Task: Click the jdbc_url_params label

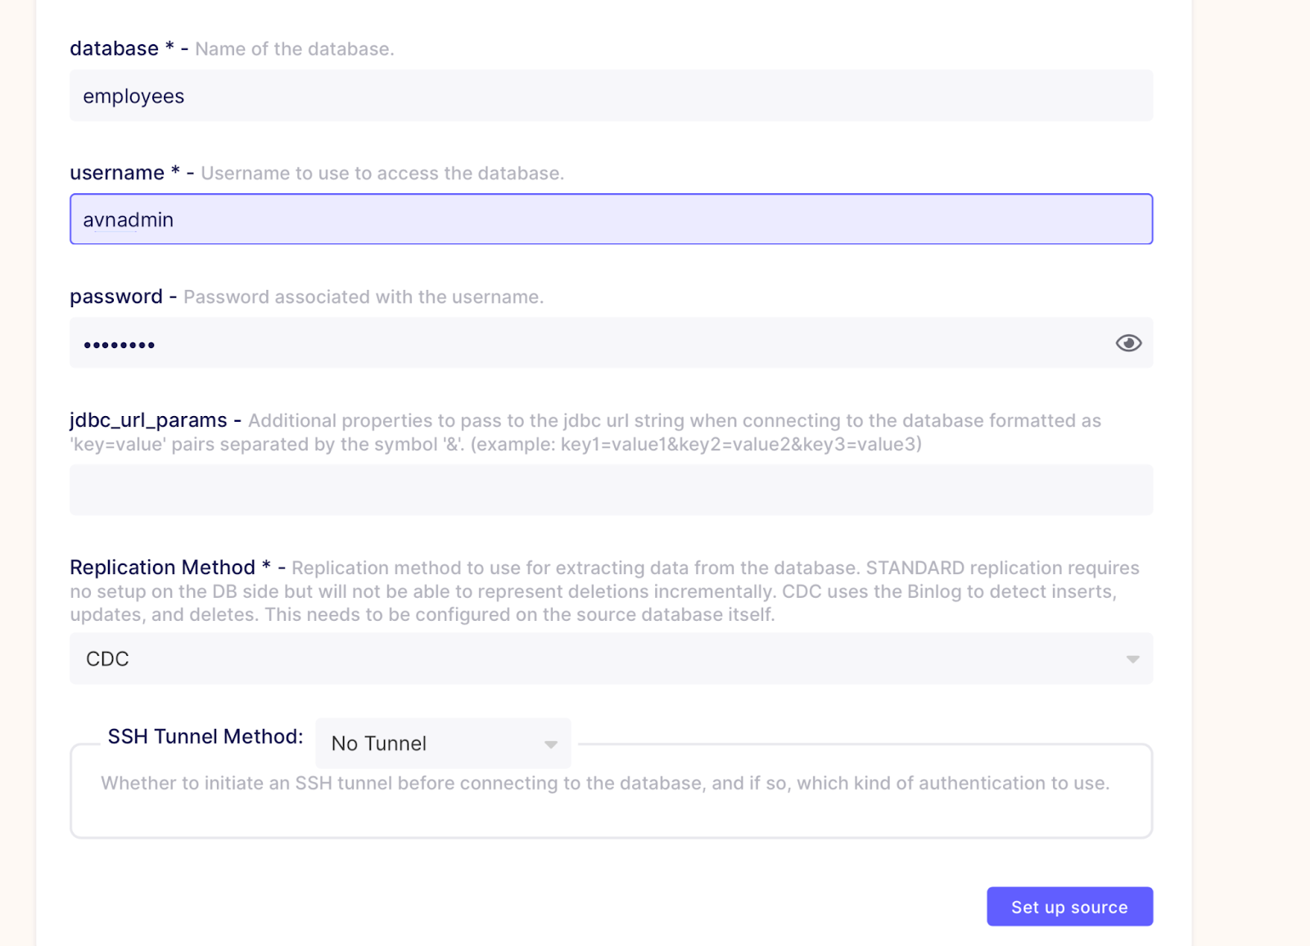Action: tap(148, 420)
